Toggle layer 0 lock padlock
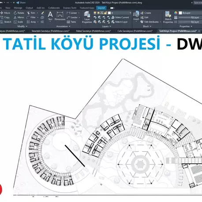Screen dimensions: 202x202 105,13
